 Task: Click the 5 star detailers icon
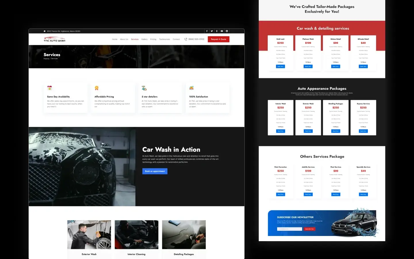[144, 88]
